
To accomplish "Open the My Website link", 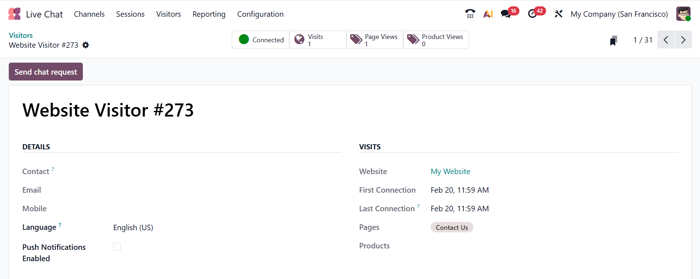I will point(450,172).
